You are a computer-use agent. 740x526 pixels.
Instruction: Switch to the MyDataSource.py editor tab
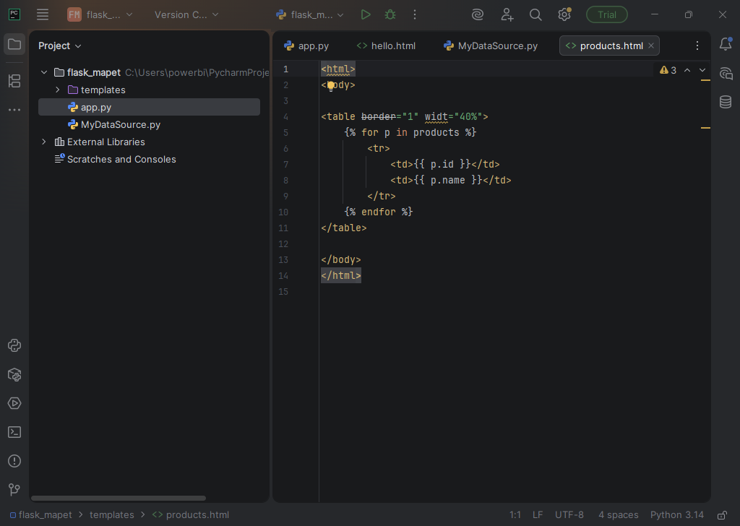[x=491, y=46]
